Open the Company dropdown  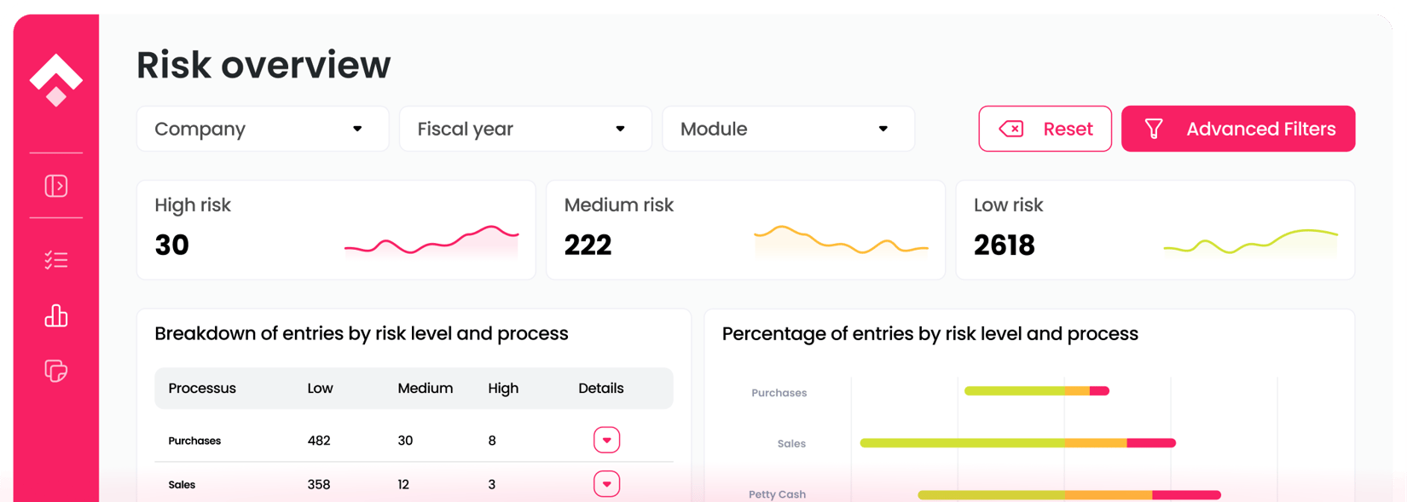click(263, 129)
